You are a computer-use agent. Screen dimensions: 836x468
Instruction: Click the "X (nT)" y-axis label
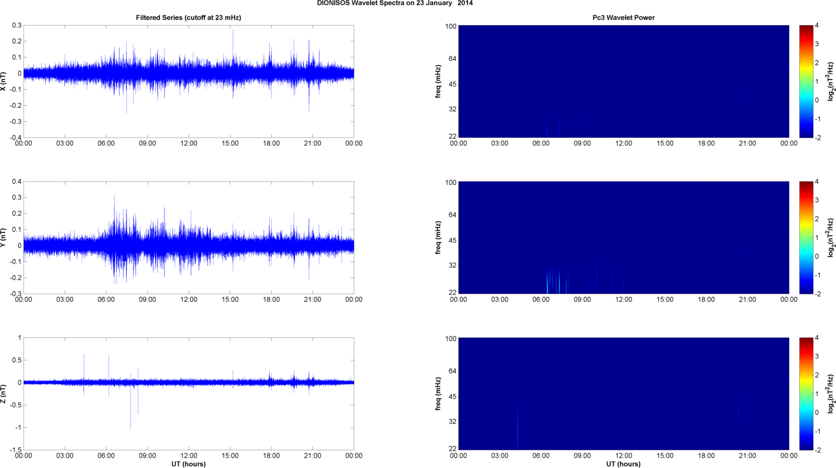[4, 82]
